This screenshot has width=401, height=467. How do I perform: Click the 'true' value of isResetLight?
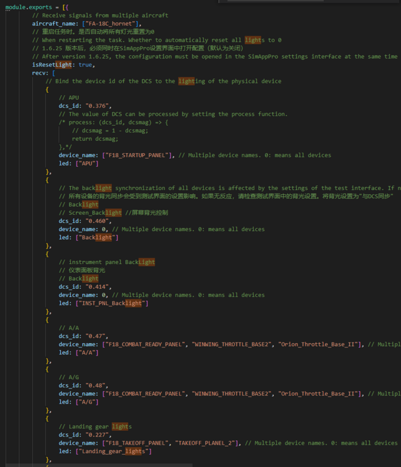(85, 65)
